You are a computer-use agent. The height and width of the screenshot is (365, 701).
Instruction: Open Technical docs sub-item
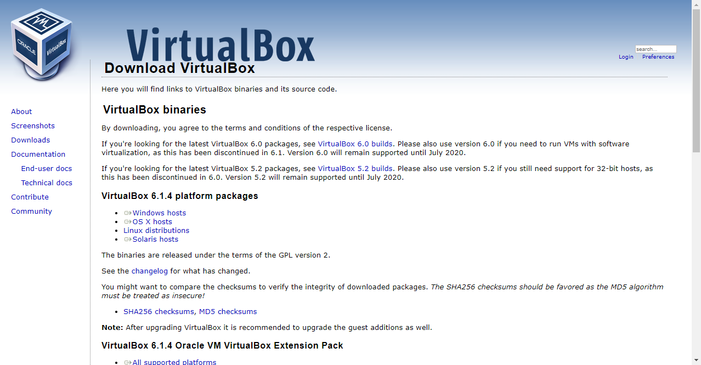(47, 182)
